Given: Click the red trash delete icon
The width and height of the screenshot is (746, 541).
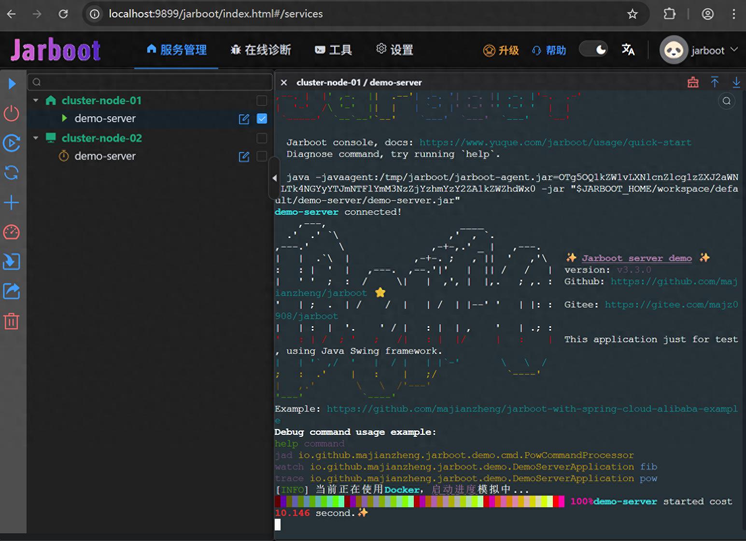Looking at the screenshot, I should coord(12,321).
